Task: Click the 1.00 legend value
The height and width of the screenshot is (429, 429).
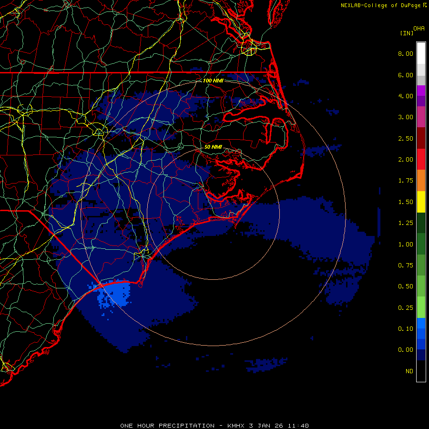Action: tap(406, 245)
